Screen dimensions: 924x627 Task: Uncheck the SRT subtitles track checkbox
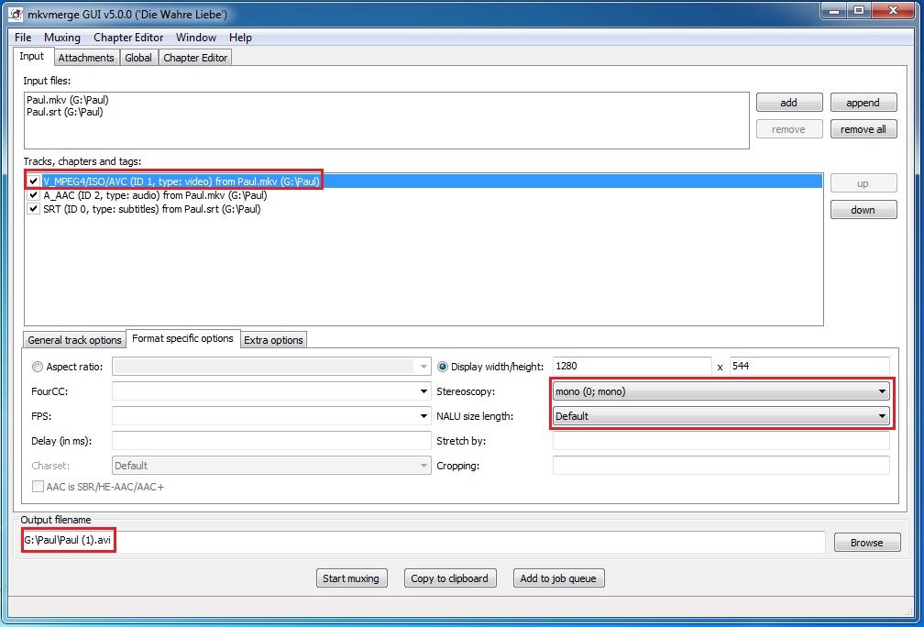pos(34,209)
